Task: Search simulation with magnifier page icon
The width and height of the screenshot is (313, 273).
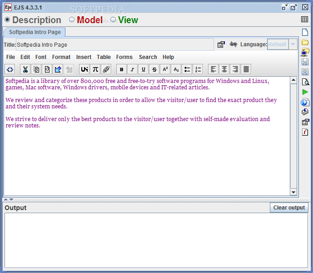Action: click(305, 82)
